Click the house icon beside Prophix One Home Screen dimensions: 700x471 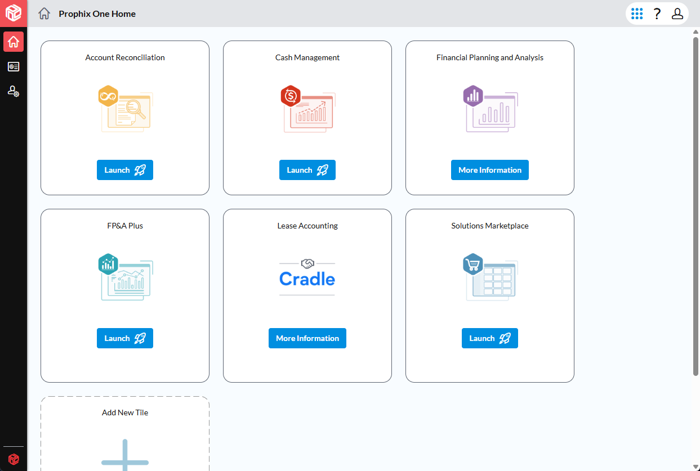pyautogui.click(x=44, y=14)
